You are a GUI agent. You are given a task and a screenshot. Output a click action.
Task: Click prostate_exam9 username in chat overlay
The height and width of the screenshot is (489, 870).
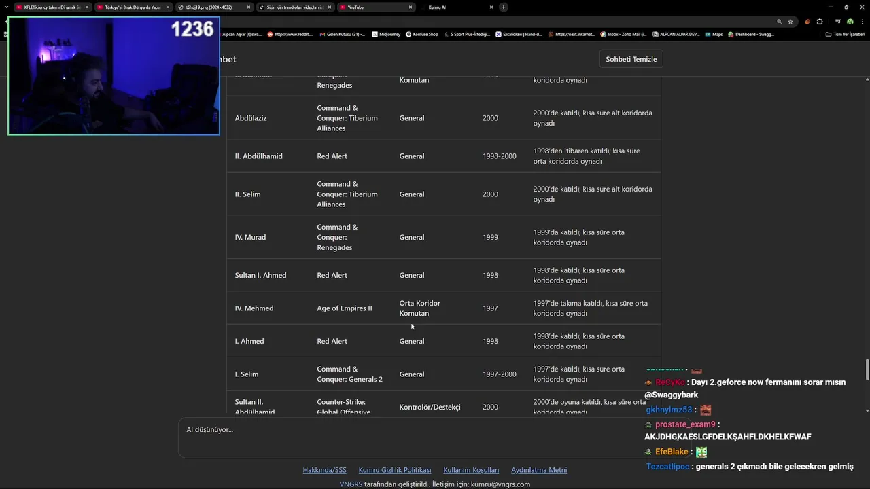(685, 424)
